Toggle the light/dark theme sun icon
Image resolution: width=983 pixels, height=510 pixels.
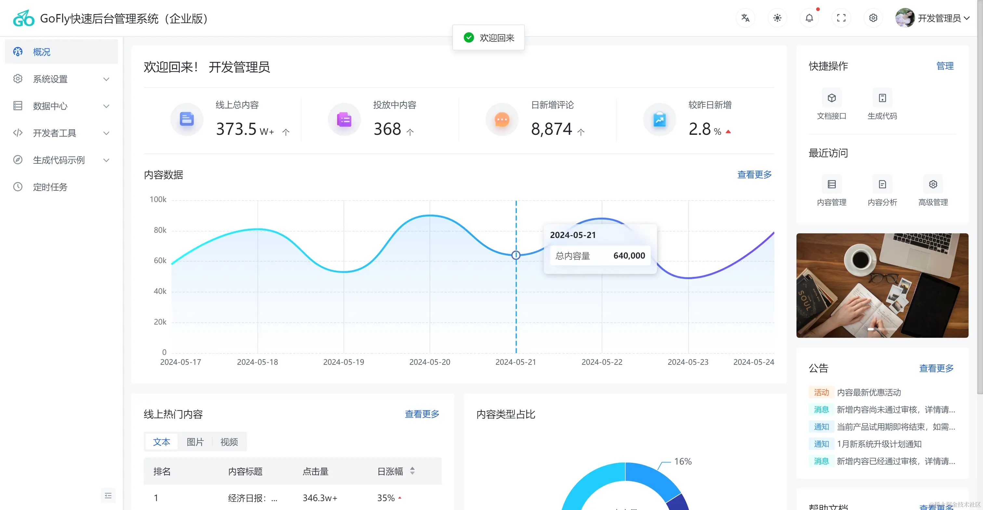tap(777, 18)
